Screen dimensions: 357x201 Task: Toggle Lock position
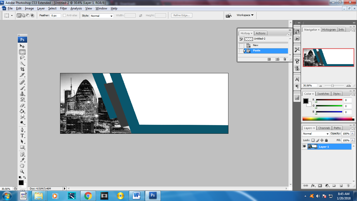coord(322,140)
